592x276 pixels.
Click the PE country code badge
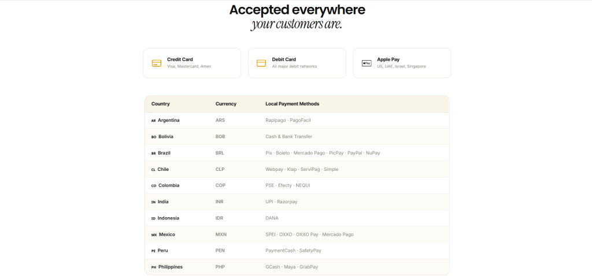pyautogui.click(x=153, y=251)
